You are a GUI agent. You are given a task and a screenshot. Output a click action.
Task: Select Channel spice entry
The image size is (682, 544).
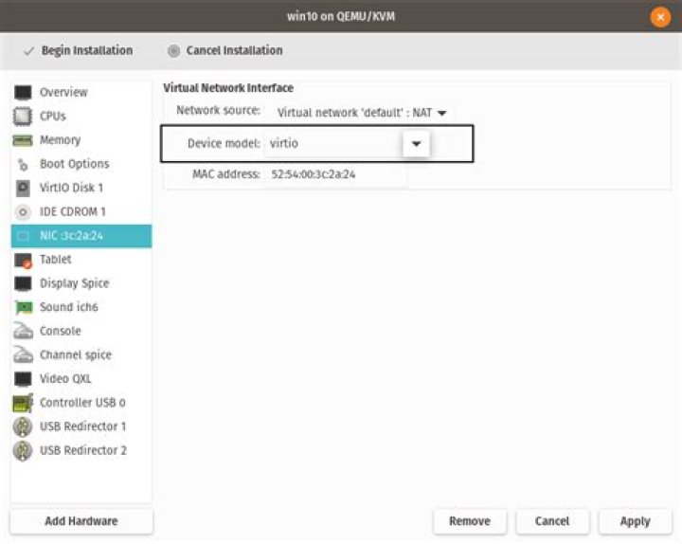pyautogui.click(x=81, y=354)
